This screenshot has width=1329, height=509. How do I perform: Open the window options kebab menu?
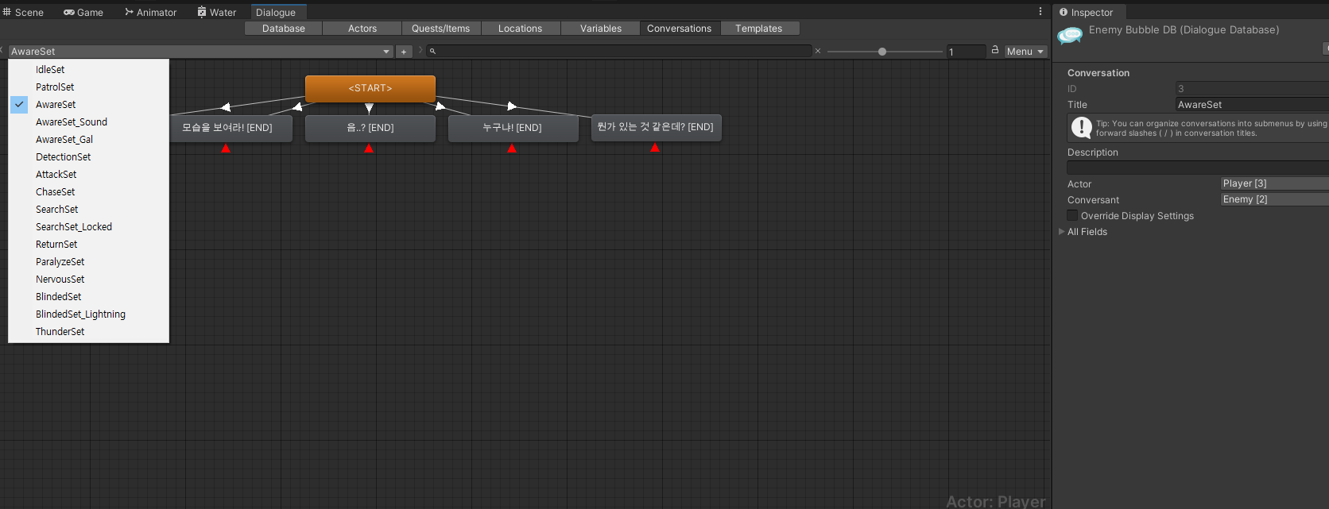click(1040, 11)
